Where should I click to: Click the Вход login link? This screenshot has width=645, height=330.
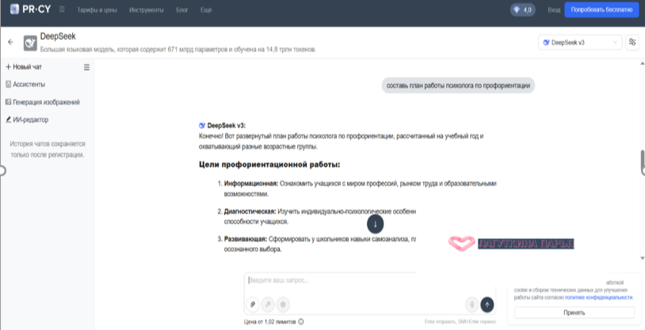click(x=554, y=9)
